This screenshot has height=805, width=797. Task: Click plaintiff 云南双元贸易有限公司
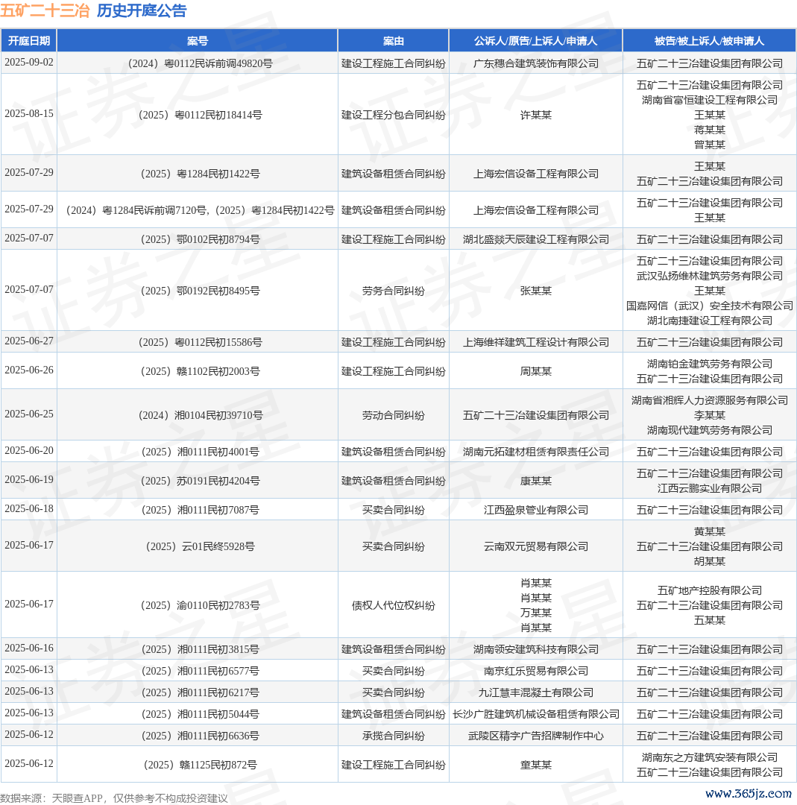coord(535,546)
